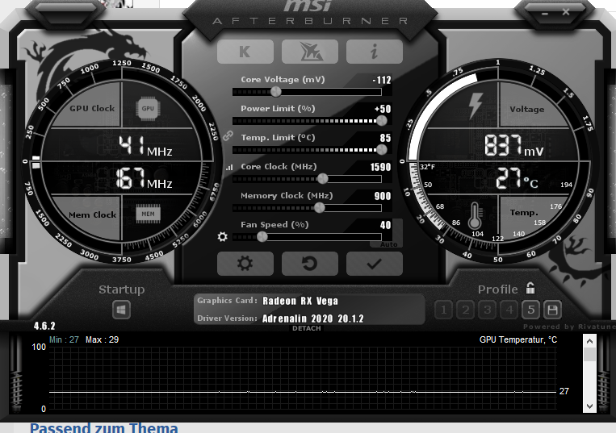Click the Temp. Limit slider handle
616x433 pixels.
click(x=381, y=150)
